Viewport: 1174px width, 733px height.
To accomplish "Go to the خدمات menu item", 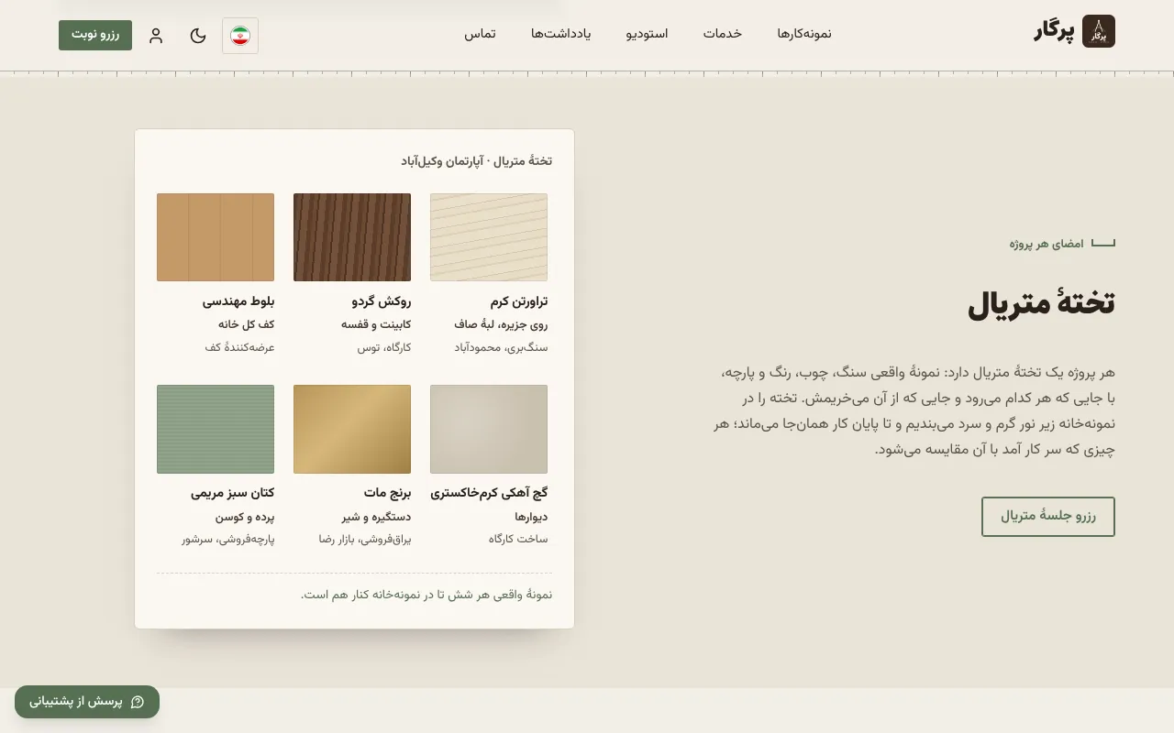I will pos(723,34).
